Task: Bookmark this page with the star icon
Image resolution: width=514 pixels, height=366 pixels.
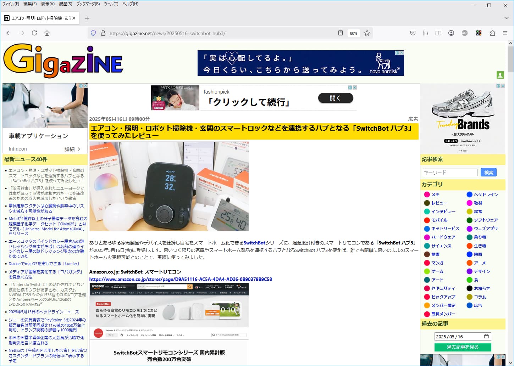Action: tap(367, 33)
